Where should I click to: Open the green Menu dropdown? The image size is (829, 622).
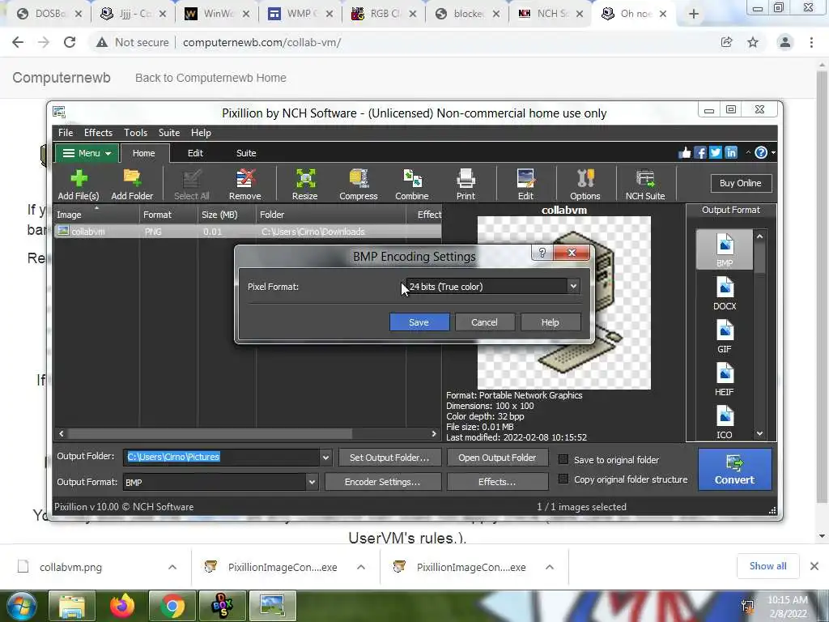click(x=87, y=153)
